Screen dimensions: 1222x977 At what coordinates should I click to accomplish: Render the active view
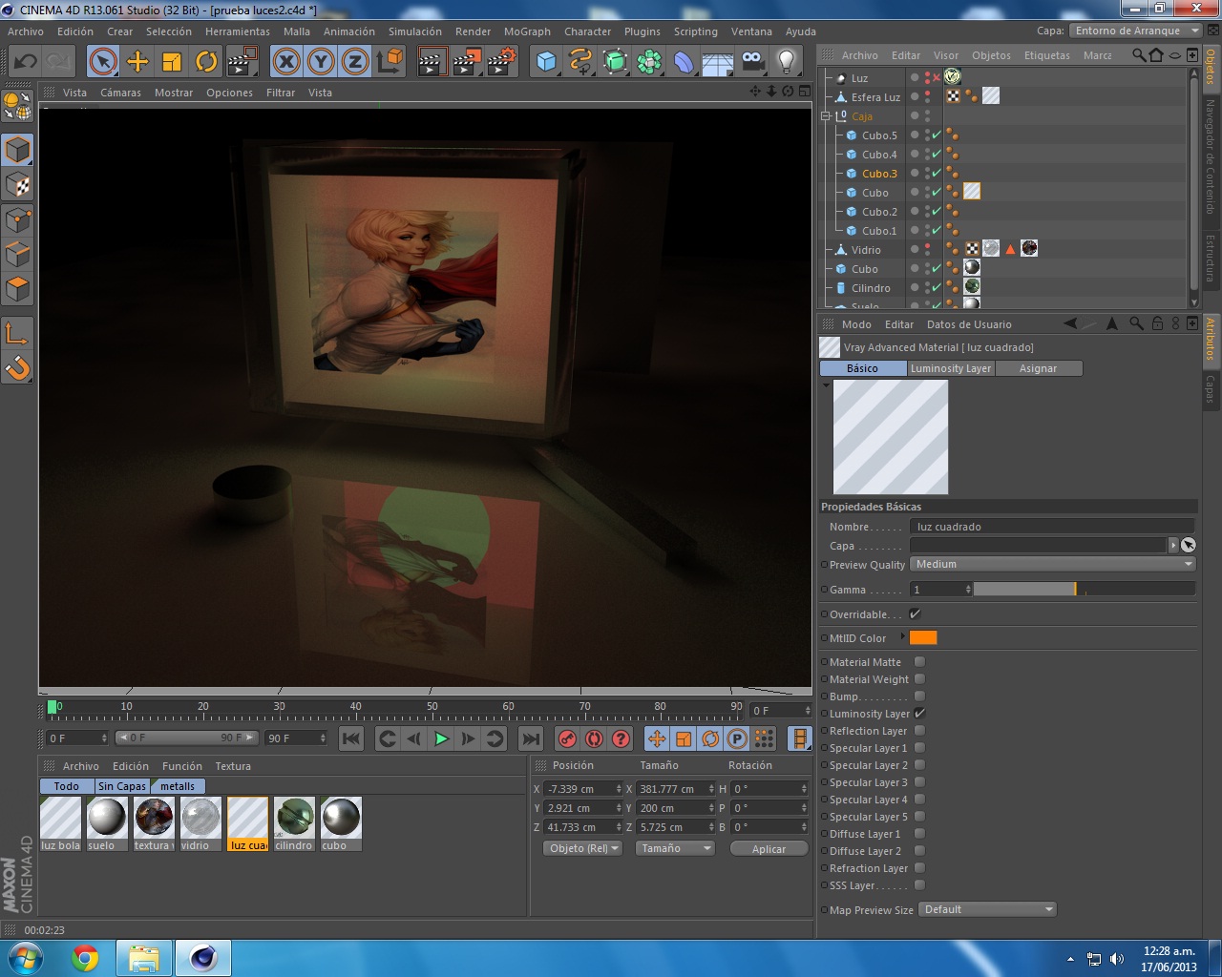pos(432,62)
